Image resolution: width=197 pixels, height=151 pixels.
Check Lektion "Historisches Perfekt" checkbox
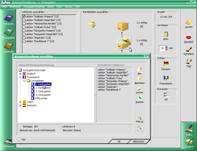click(x=24, y=24)
